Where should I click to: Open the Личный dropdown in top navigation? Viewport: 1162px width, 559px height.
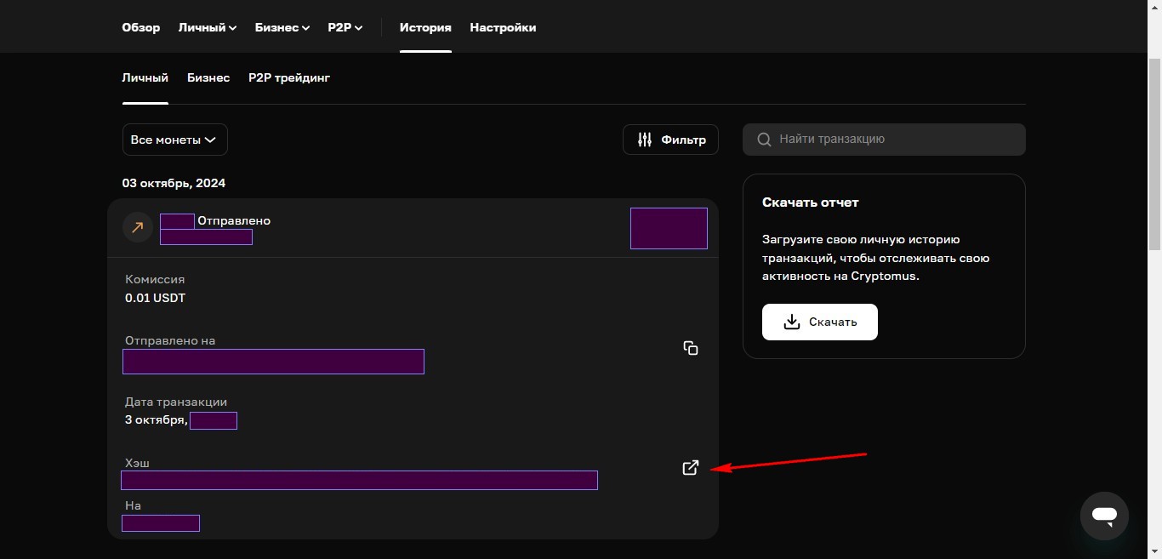(208, 27)
